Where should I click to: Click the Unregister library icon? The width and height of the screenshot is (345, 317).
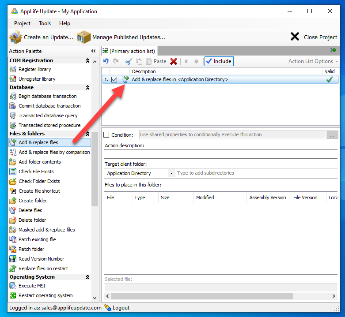(x=13, y=79)
